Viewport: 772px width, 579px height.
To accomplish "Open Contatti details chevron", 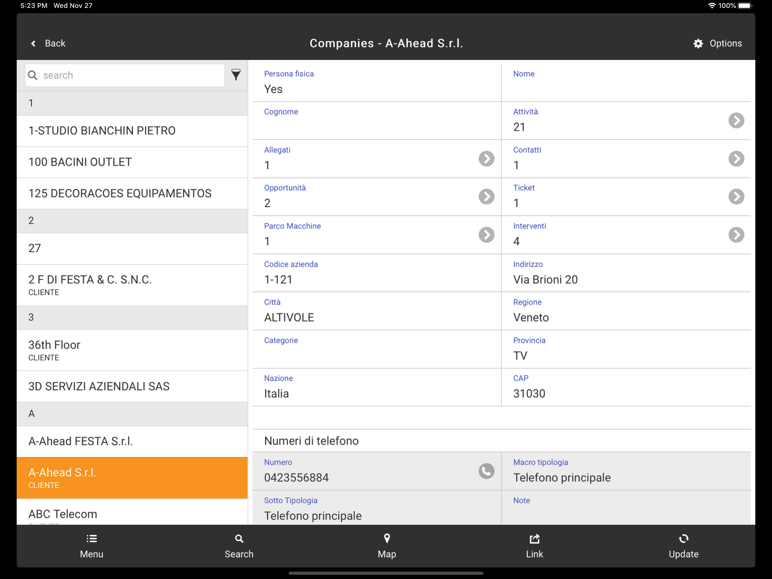I will click(736, 159).
